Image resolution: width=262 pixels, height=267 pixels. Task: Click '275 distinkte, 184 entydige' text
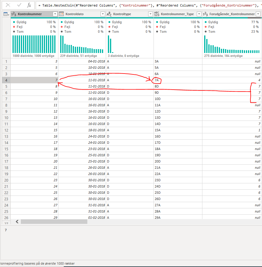coord(223,56)
